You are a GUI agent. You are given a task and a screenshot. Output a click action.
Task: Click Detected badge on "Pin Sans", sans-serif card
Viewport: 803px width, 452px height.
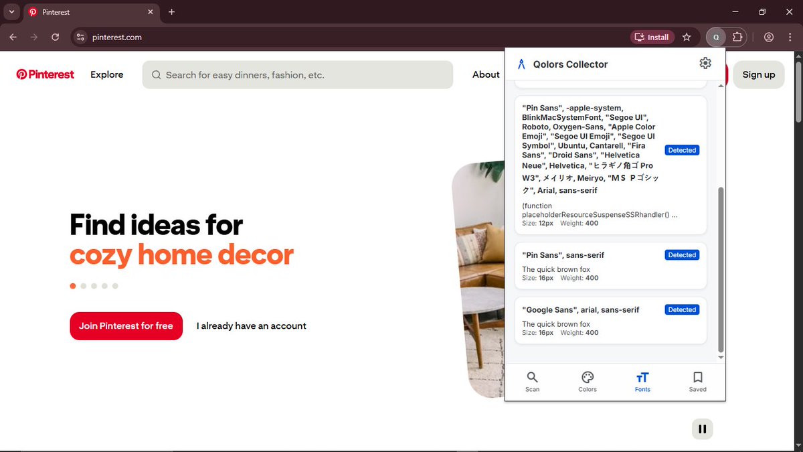[x=682, y=255]
